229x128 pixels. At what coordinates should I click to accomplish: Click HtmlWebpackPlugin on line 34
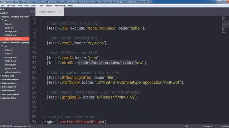pos(85,122)
